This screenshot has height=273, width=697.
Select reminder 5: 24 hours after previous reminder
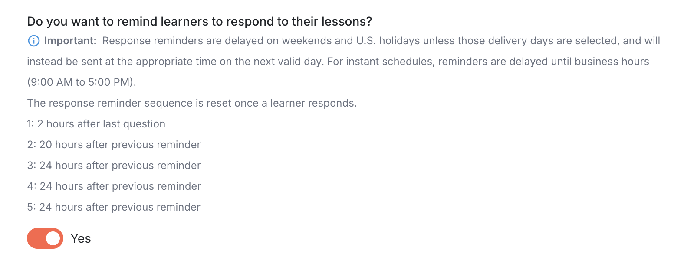(x=114, y=207)
